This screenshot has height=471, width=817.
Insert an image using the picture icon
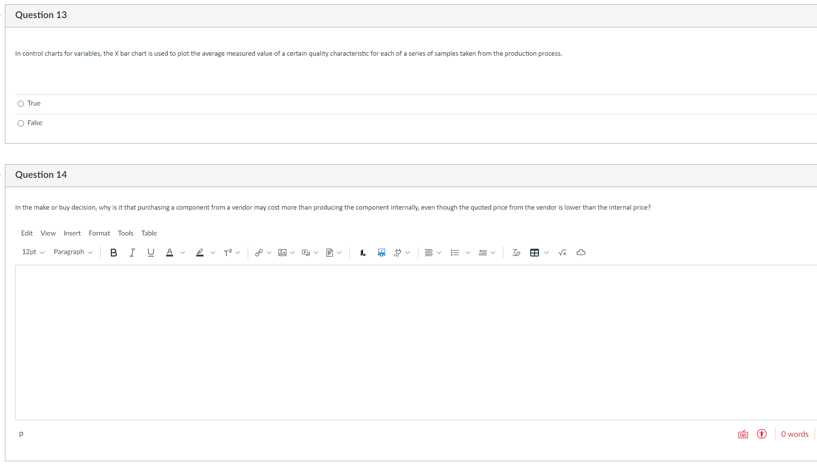[282, 253]
